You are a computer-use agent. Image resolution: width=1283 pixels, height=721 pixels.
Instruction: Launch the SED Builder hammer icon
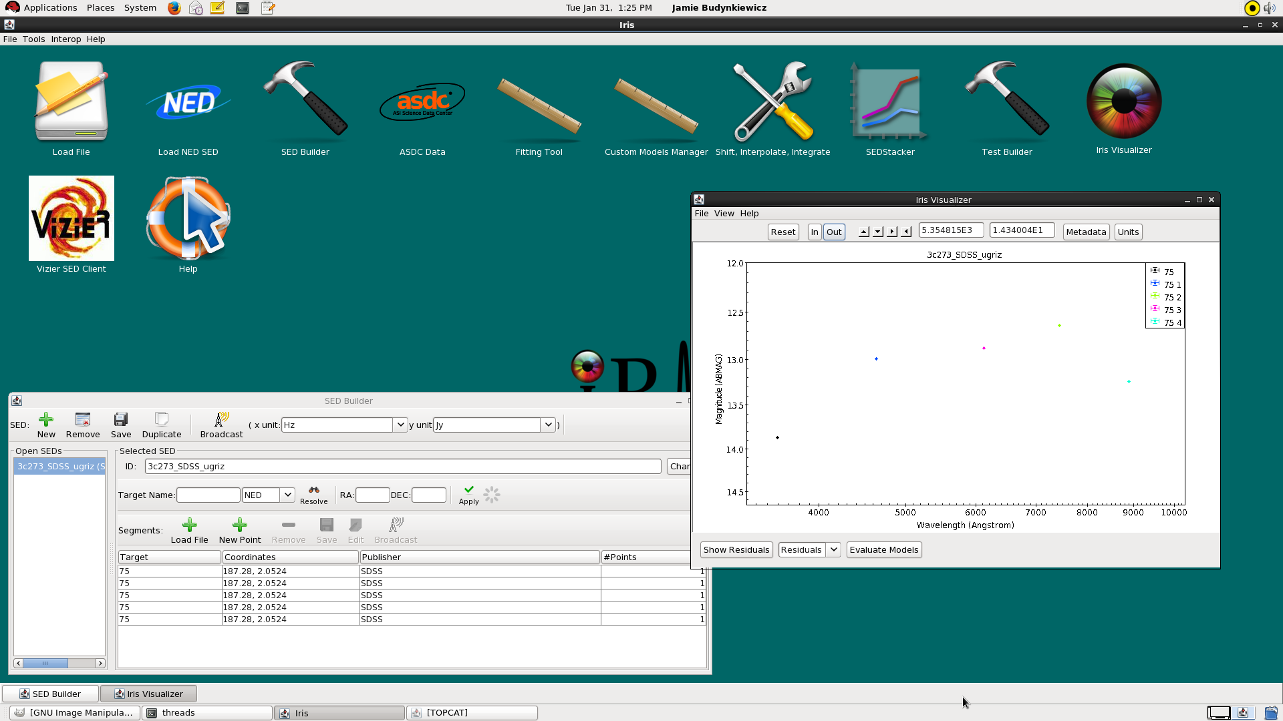pyautogui.click(x=305, y=100)
